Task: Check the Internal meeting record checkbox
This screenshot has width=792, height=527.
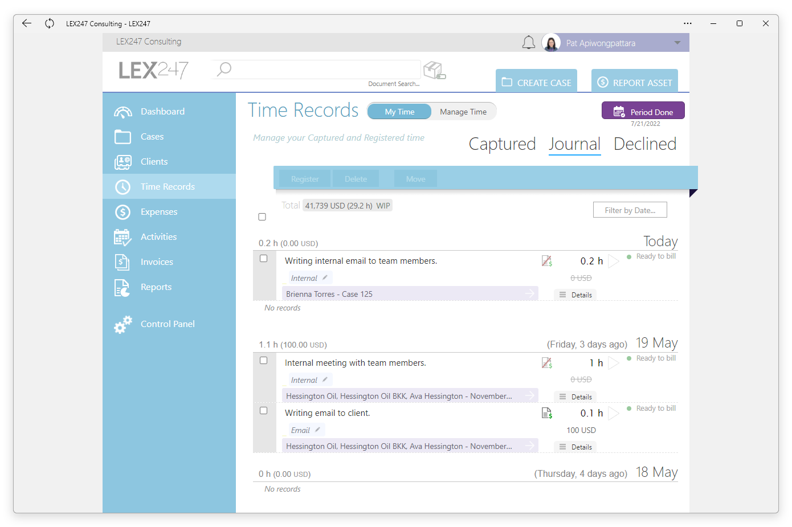Action: coord(263,360)
